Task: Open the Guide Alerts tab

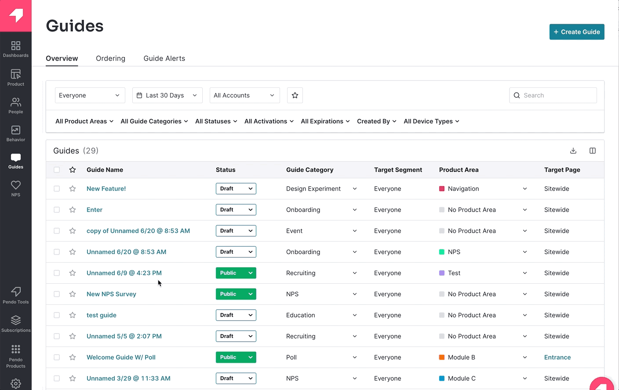Action: click(164, 58)
